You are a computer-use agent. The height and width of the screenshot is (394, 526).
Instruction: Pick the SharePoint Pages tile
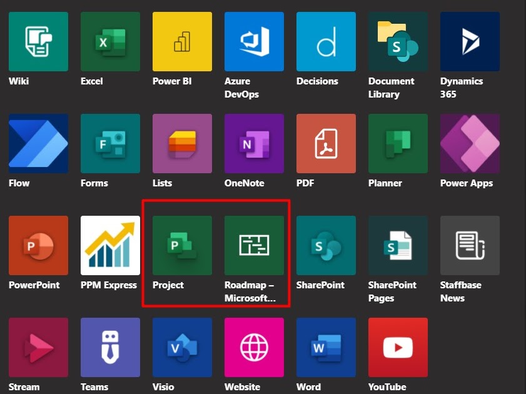[398, 245]
